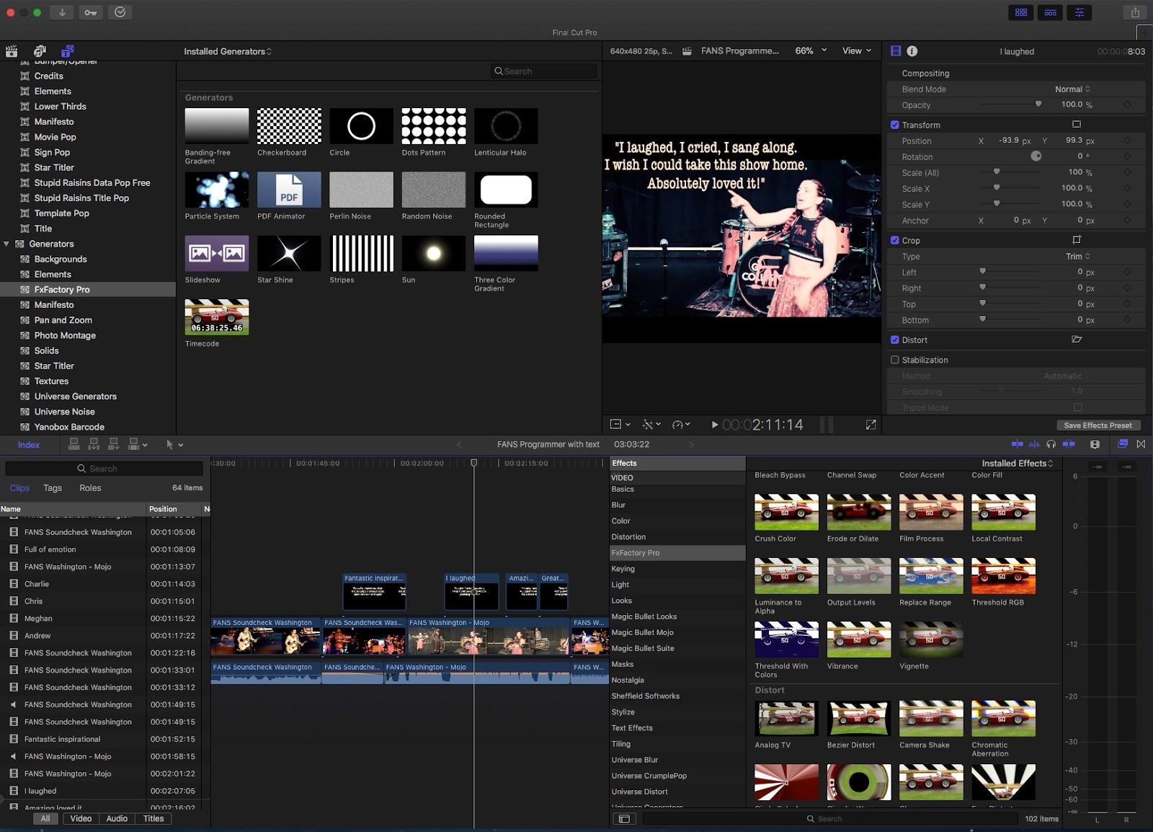
Task: Select Backgrounds under Generators
Action: [x=61, y=259]
